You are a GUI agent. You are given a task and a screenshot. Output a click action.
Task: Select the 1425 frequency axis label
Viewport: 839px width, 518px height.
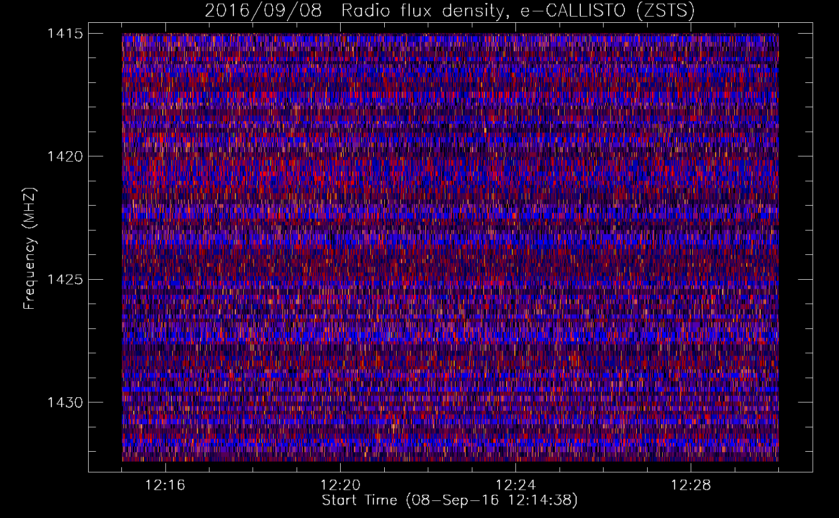(x=65, y=280)
